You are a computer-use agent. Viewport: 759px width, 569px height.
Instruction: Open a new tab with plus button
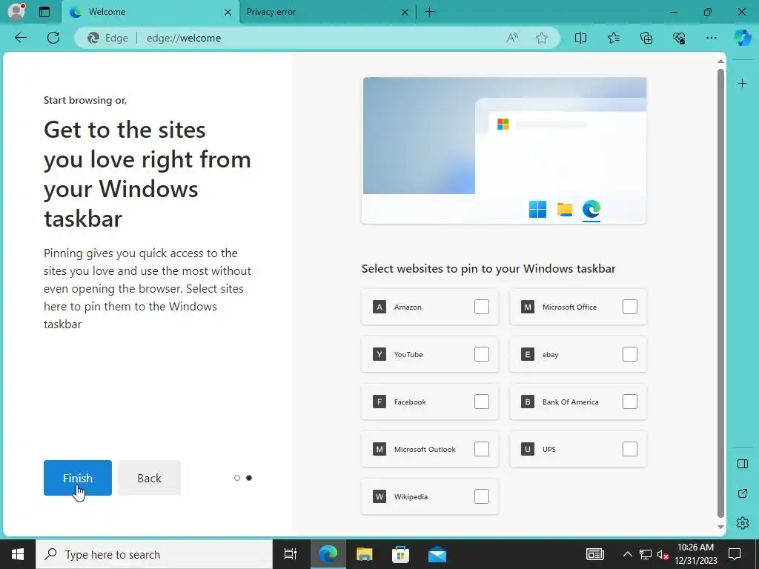coord(429,12)
